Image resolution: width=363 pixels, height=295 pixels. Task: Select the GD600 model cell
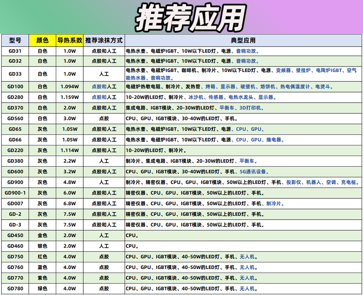15,172
